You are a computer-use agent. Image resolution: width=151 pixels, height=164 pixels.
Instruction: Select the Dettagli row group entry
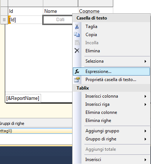pos(36,131)
